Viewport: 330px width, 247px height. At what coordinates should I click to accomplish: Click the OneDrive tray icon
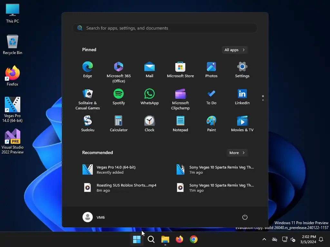pyautogui.click(x=275, y=239)
